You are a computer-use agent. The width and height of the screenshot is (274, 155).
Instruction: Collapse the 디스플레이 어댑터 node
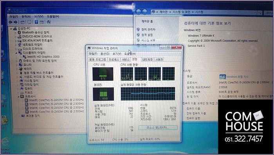16,53
